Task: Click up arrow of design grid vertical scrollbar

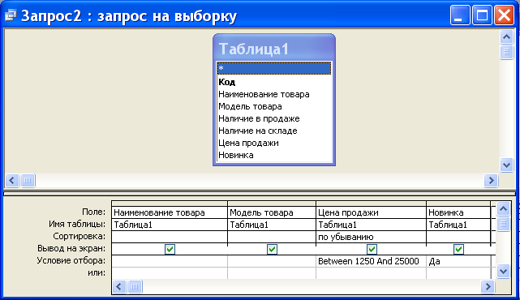Action: point(503,208)
